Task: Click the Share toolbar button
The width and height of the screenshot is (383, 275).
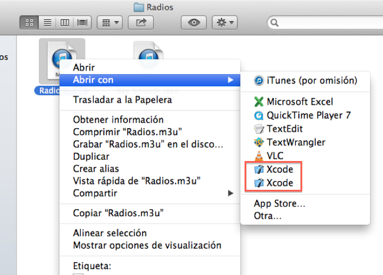Action: point(141,23)
